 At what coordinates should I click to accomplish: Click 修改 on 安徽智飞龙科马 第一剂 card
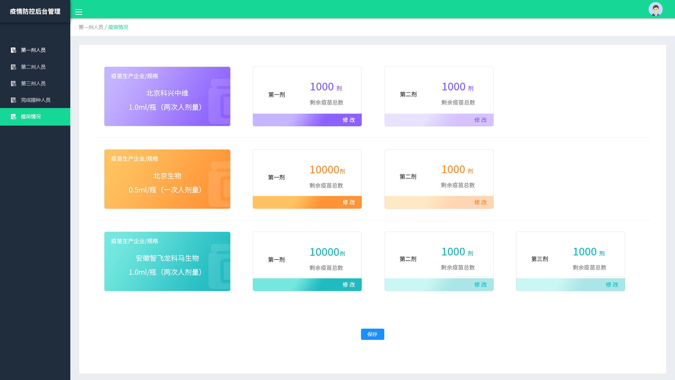(349, 285)
